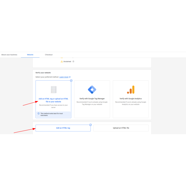
Task: Go to the Checkout tab
Action: [x=49, y=55]
